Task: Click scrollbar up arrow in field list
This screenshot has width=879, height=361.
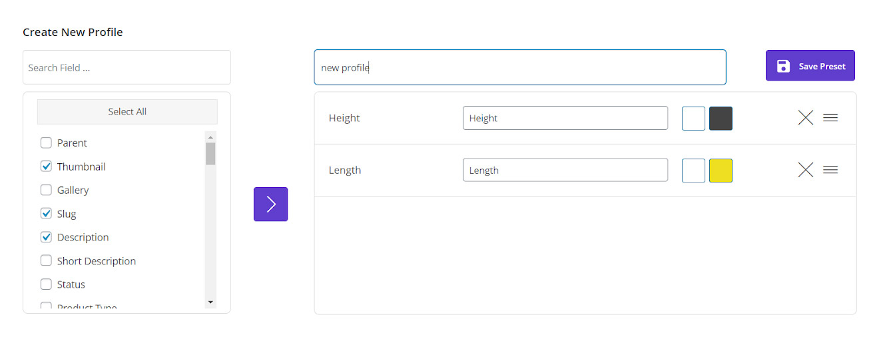Action: (x=210, y=137)
